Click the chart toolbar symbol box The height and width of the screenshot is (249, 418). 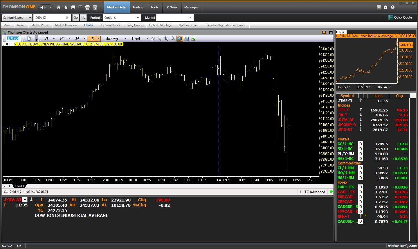[x=13, y=39]
